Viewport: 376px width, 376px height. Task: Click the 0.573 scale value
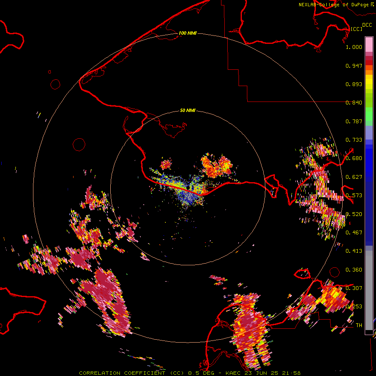pyautogui.click(x=354, y=196)
